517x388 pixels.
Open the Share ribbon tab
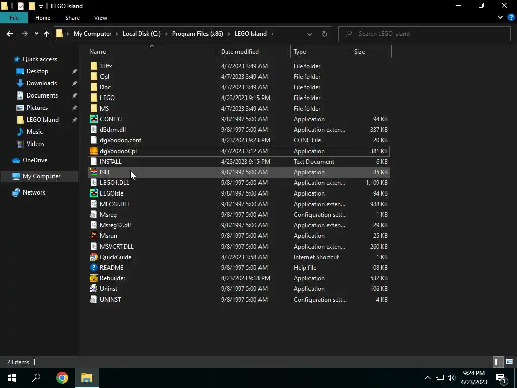72,18
